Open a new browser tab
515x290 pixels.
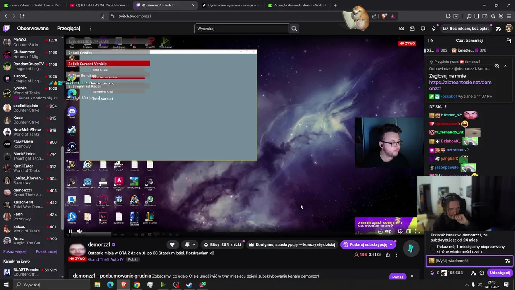(x=335, y=5)
